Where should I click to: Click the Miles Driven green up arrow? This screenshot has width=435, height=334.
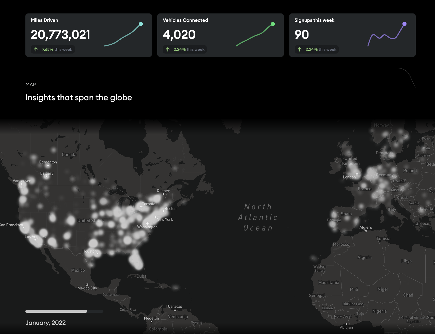[36, 49]
